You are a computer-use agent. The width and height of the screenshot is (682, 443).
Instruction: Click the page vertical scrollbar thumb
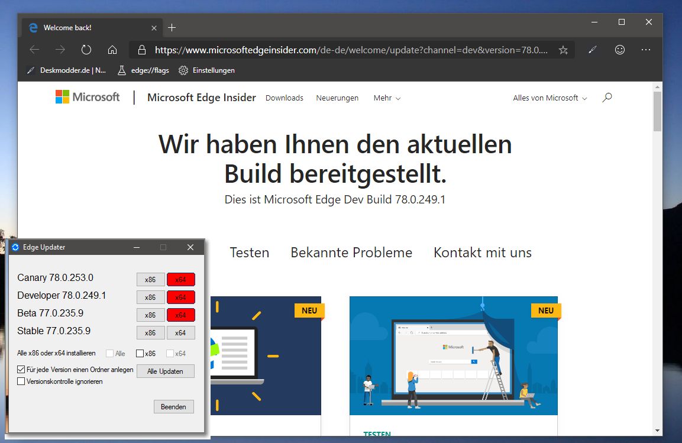657,111
